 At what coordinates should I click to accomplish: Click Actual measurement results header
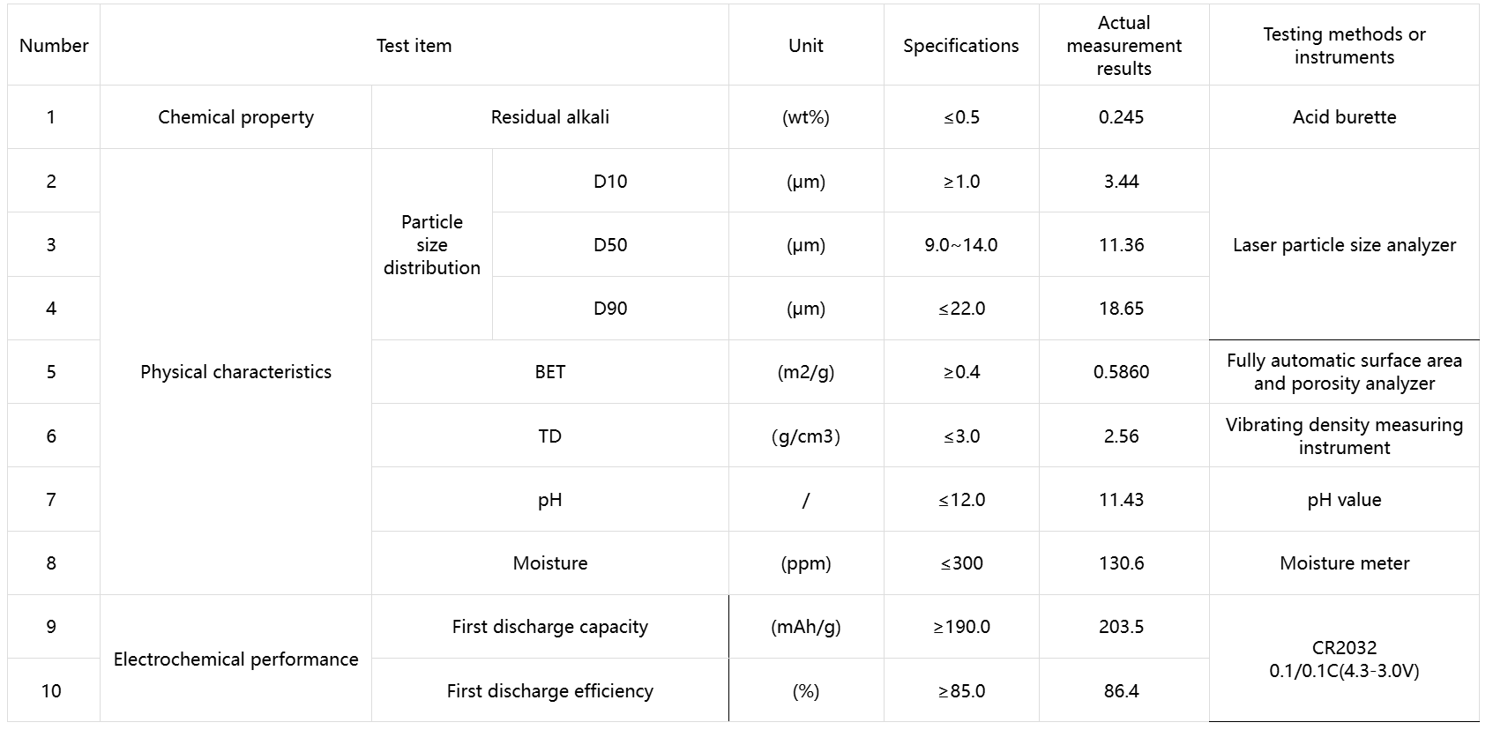(1124, 46)
